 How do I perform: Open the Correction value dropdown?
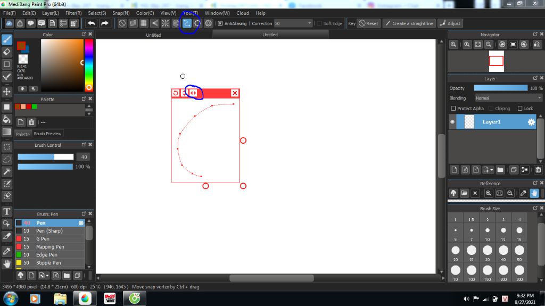[309, 23]
